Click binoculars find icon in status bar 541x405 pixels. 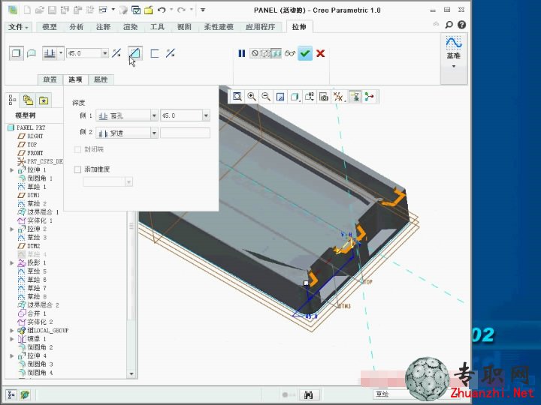pyautogui.click(x=309, y=394)
